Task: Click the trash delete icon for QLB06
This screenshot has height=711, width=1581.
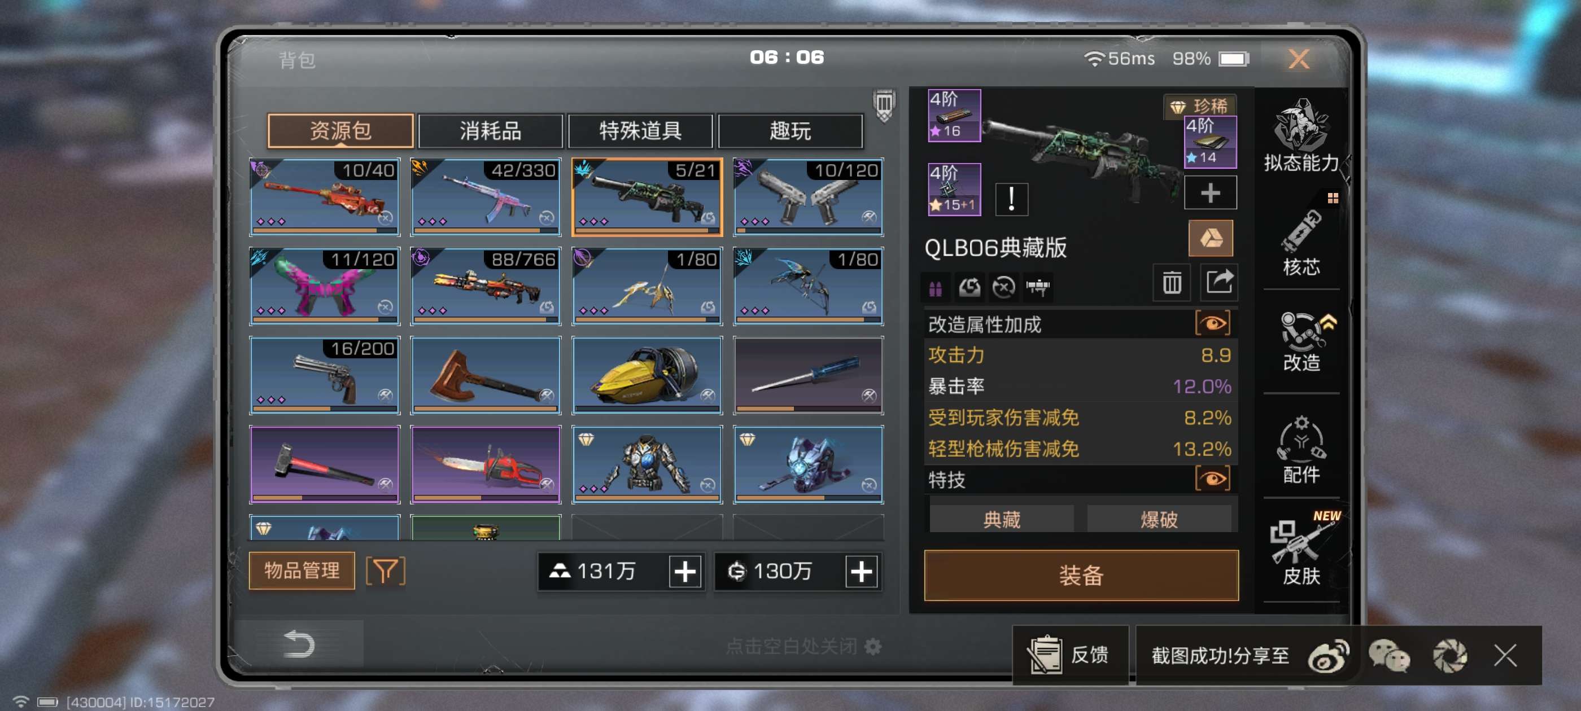Action: pos(1171,283)
